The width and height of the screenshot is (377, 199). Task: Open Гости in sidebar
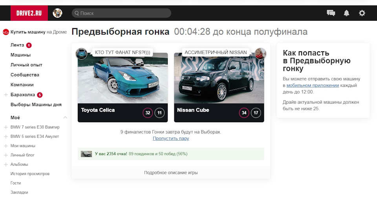[x=16, y=183]
